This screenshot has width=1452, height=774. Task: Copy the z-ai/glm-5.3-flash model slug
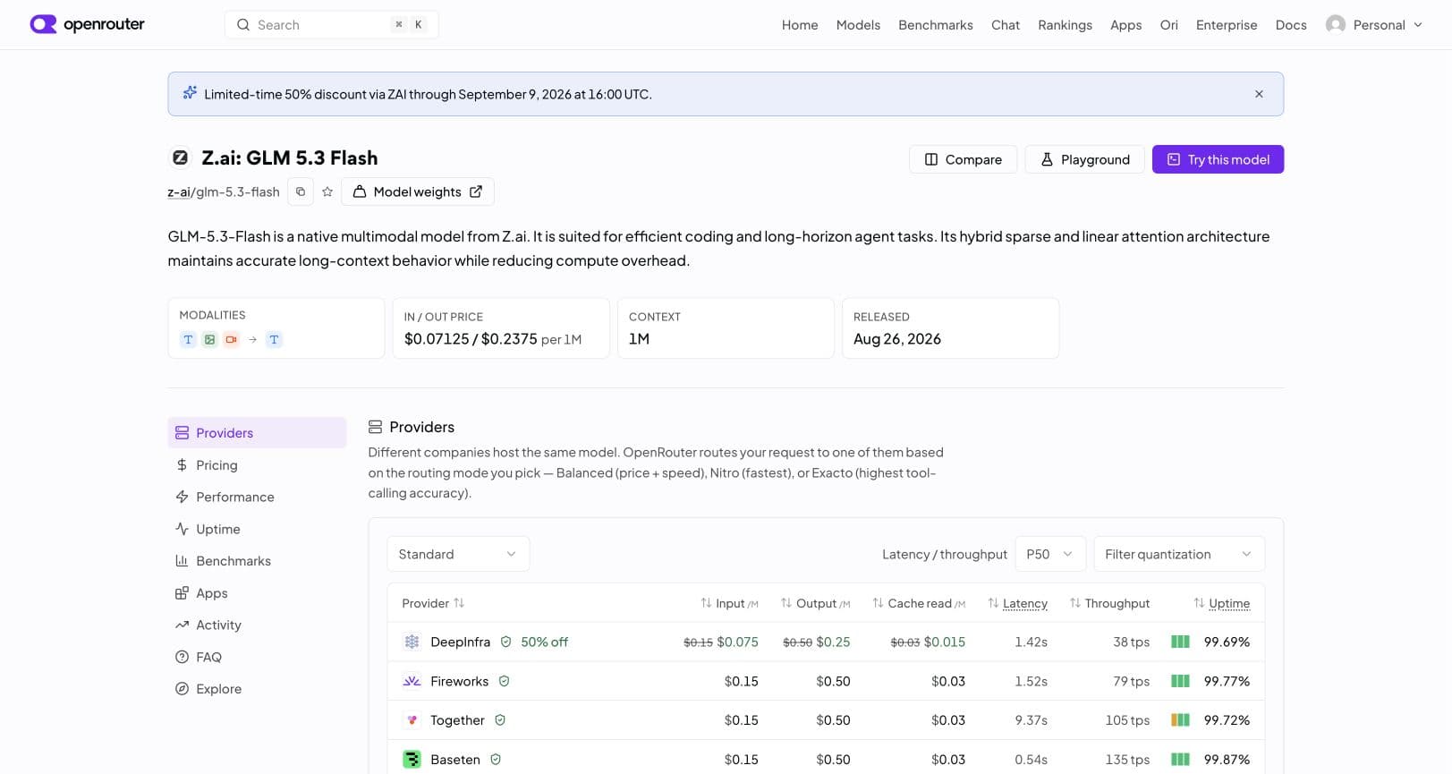click(x=301, y=191)
